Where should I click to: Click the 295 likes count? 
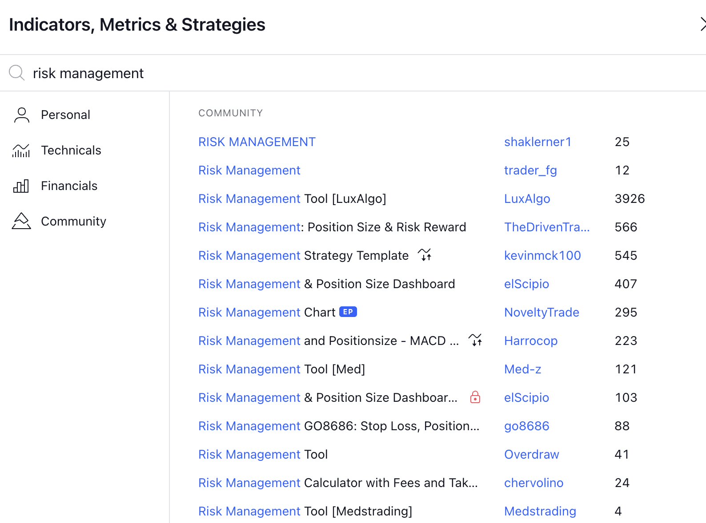[x=626, y=312]
